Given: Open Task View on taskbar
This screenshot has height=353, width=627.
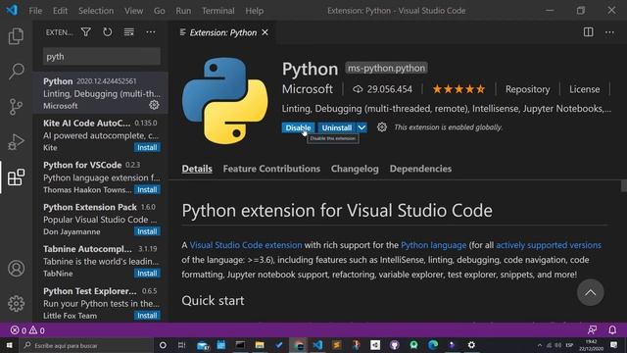Looking at the screenshot, I should tap(181, 345).
